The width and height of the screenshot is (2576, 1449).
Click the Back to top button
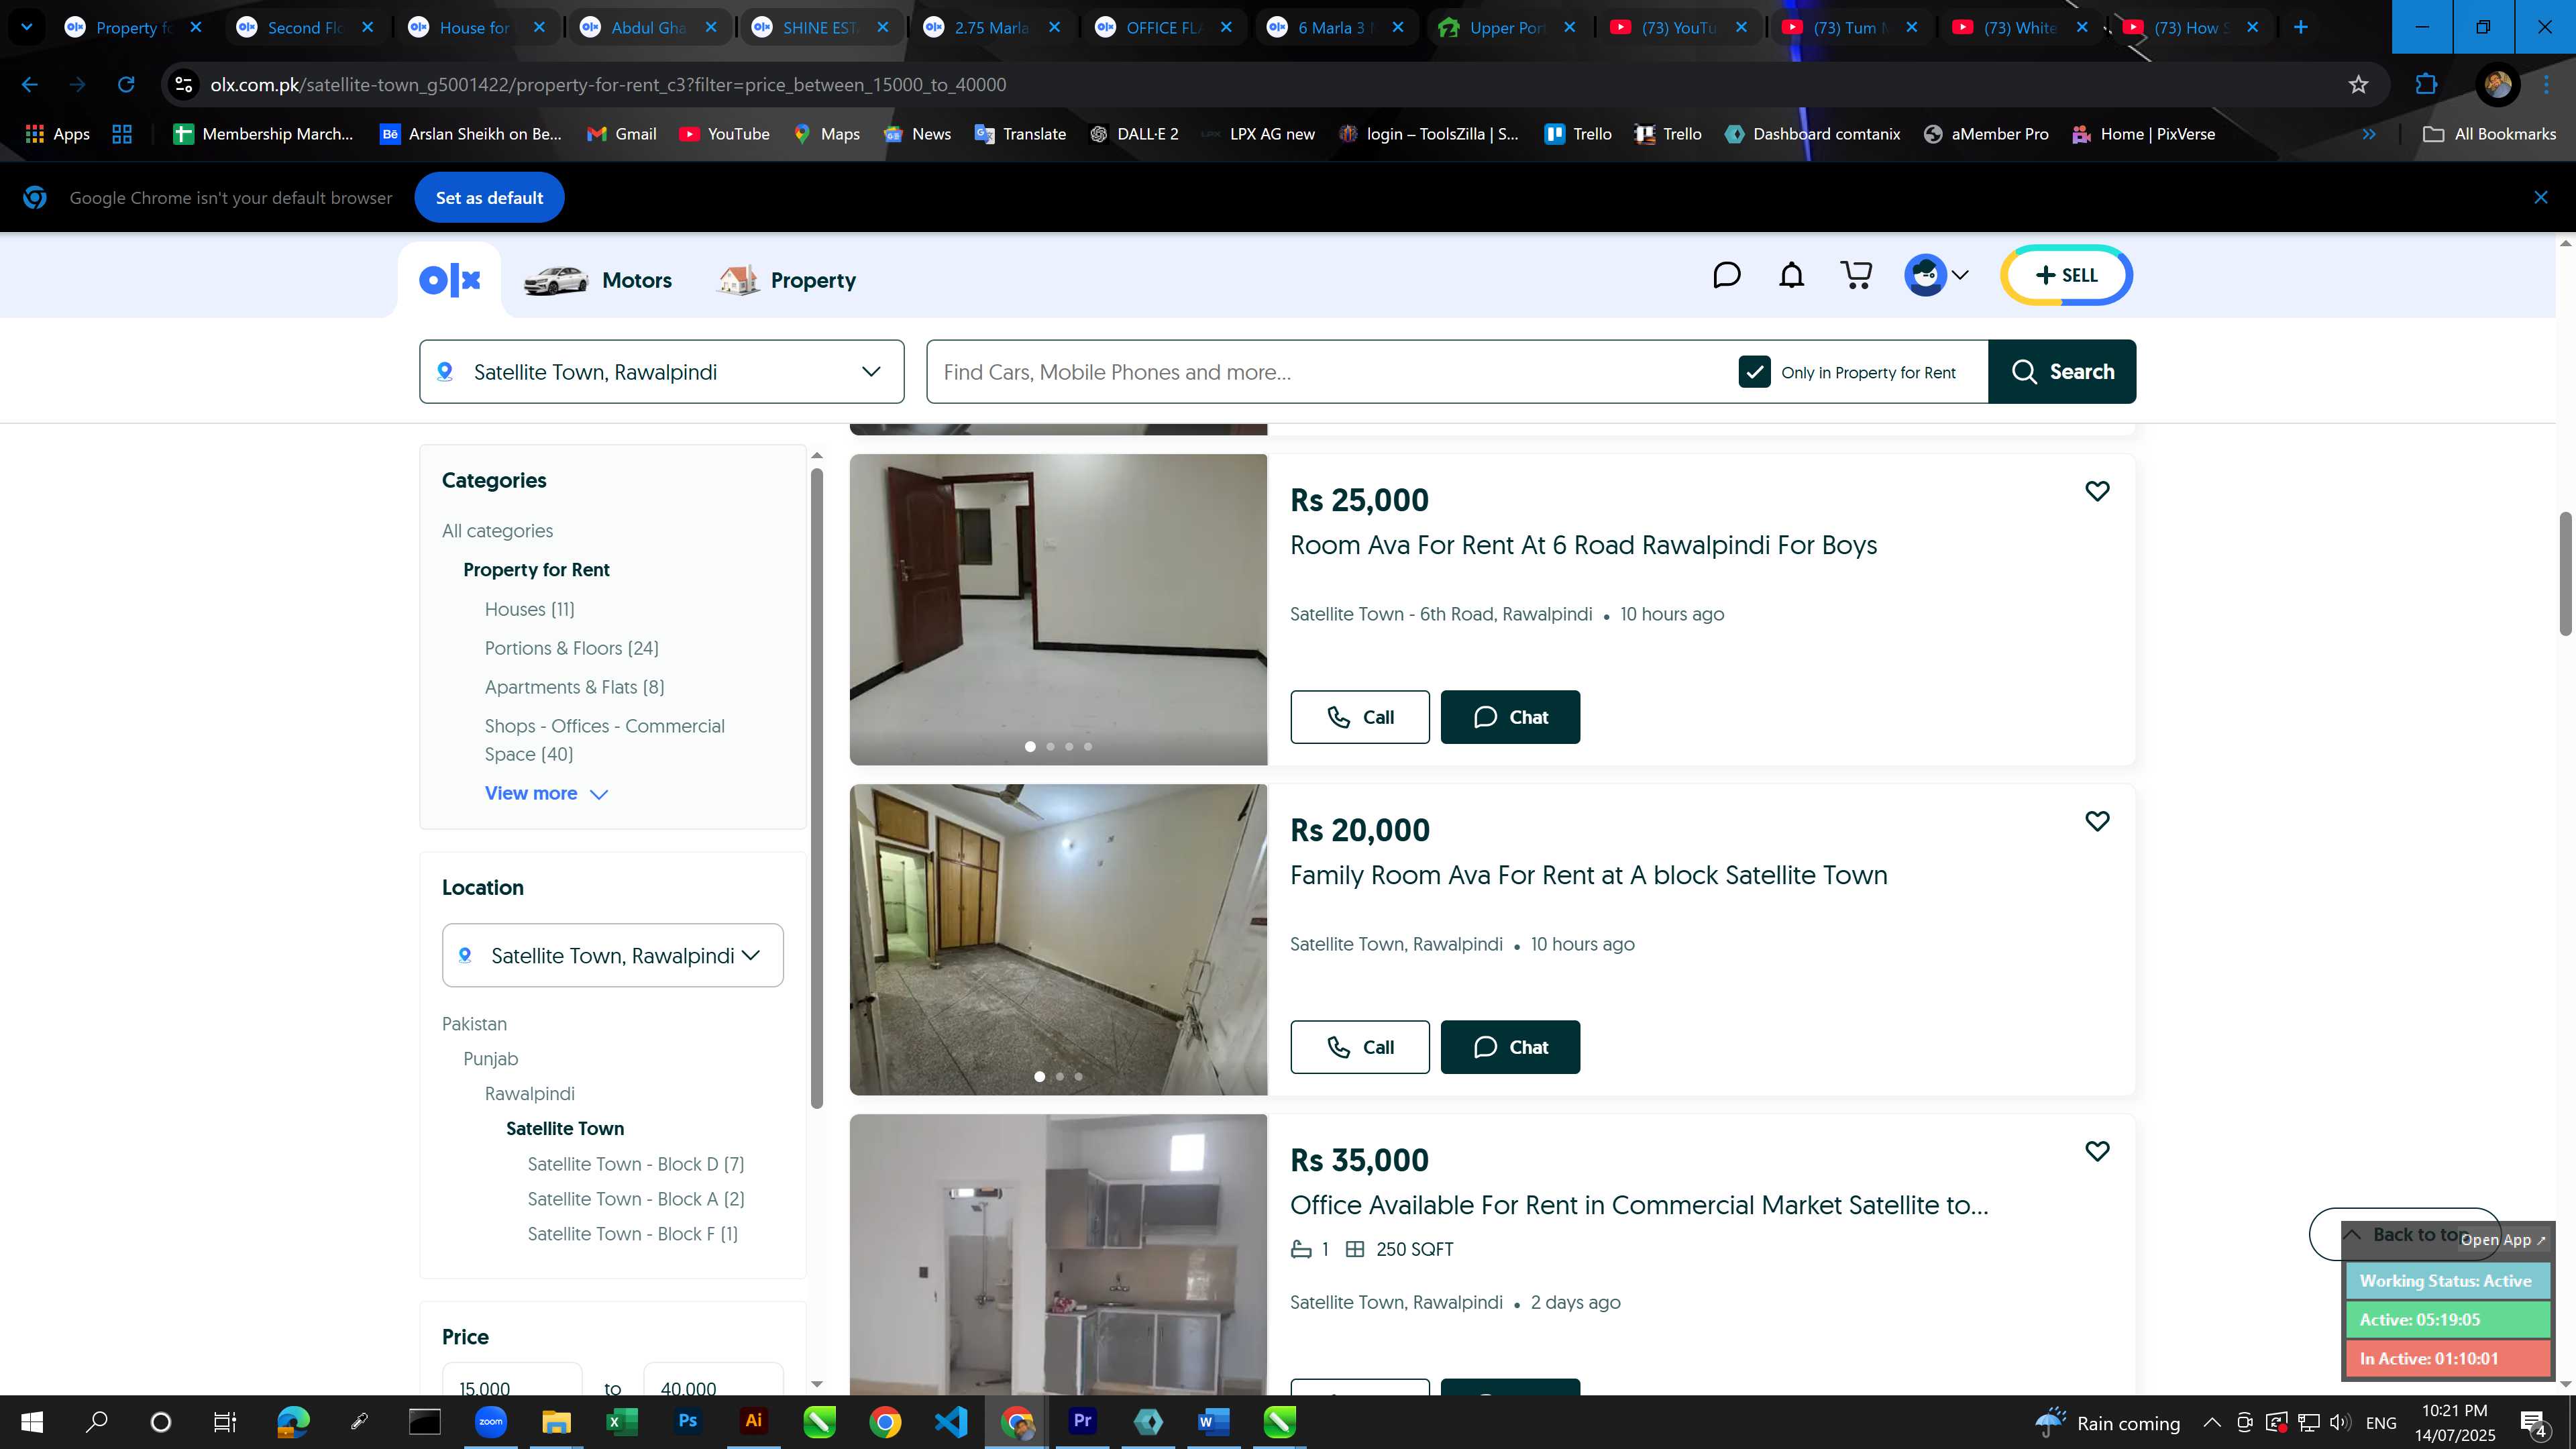[2404, 1234]
